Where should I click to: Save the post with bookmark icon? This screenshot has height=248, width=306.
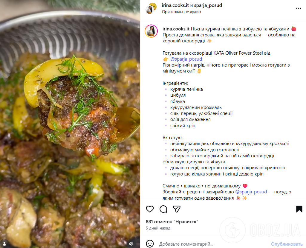[299, 209]
